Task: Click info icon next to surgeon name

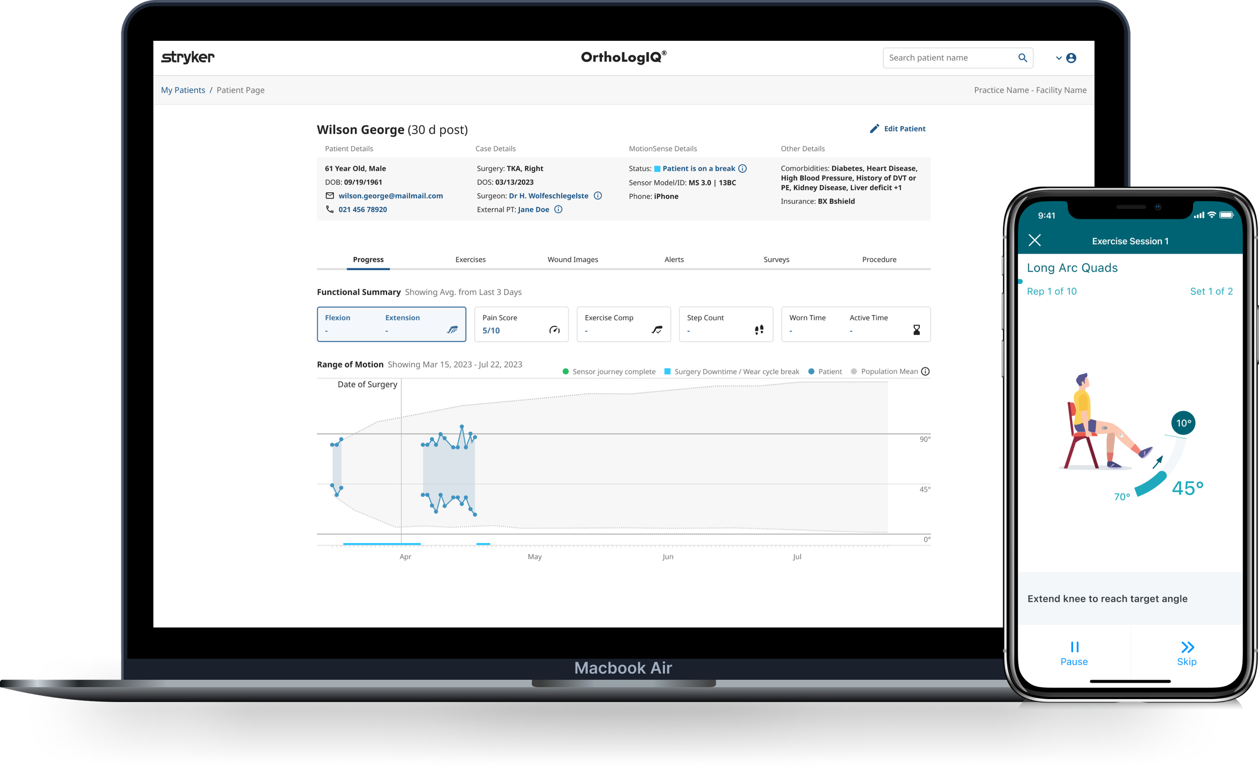Action: pyautogui.click(x=598, y=196)
